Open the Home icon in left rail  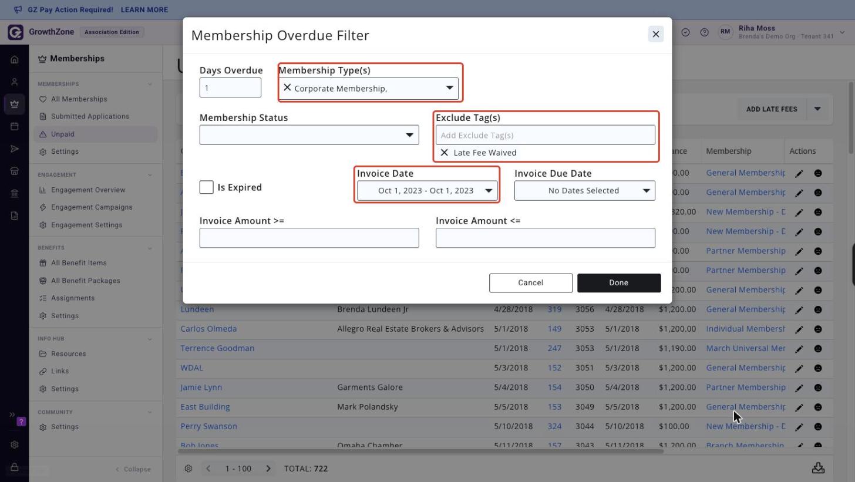[15, 59]
